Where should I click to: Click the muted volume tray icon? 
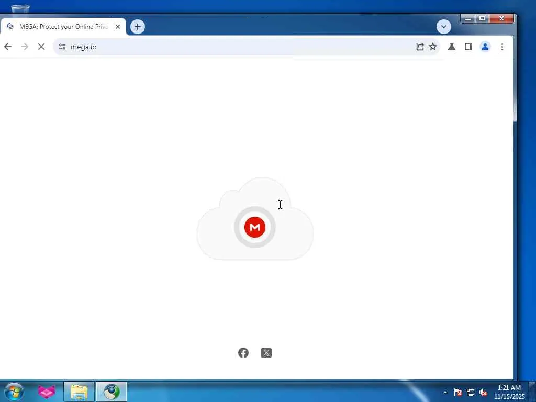point(483,392)
